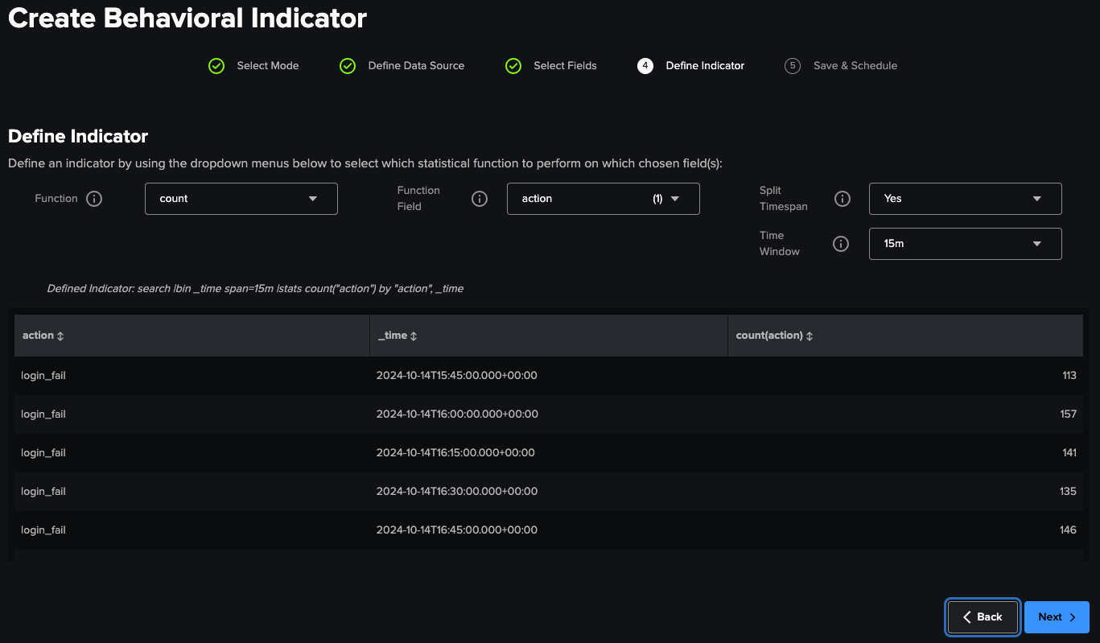This screenshot has height=643, width=1100.
Task: Click the Define Indicator step label
Action: coord(704,66)
